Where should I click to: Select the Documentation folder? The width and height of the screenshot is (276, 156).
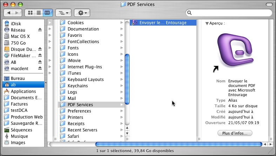tap(91, 29)
